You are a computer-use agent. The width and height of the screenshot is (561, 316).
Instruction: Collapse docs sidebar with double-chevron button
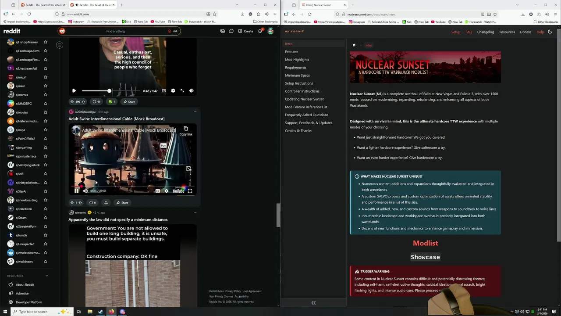(313, 303)
